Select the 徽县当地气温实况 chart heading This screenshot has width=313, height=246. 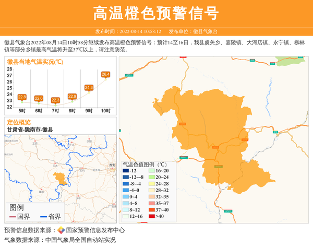click(35, 62)
